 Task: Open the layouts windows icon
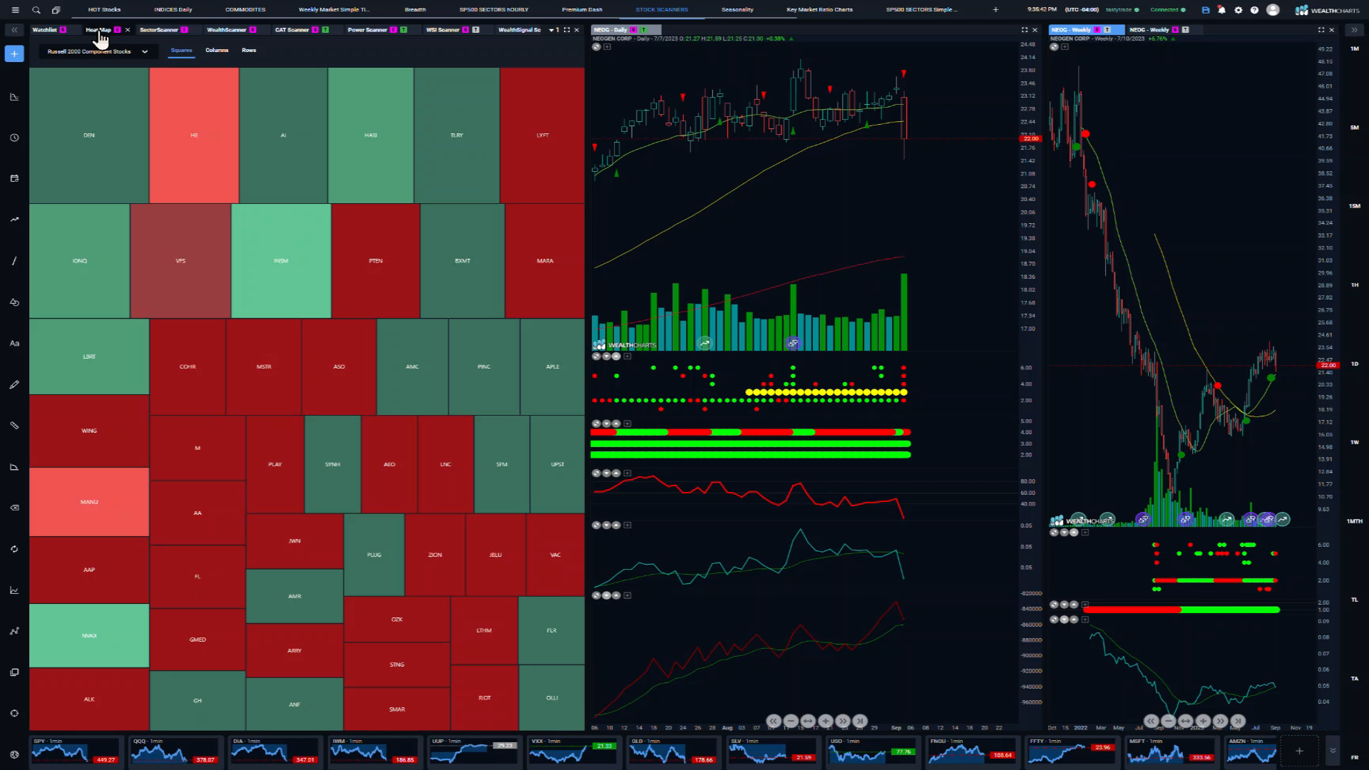[x=56, y=10]
